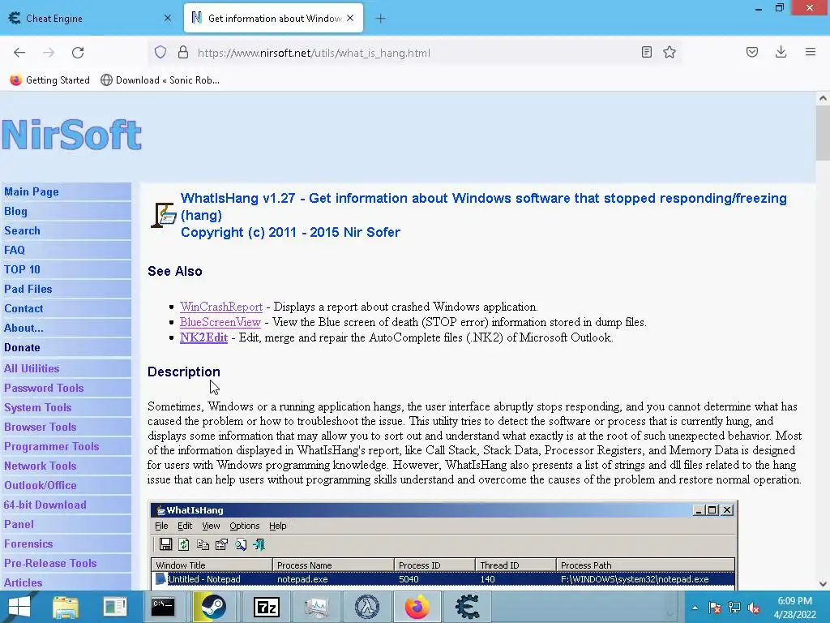Click the forward navigation arrow
Screen dimensions: 830x623
49,53
